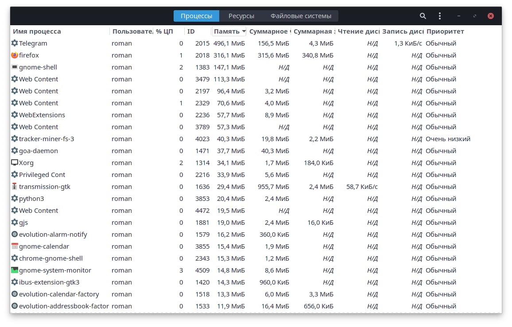Click the ibus-extension-gtk3 gear icon

(14, 282)
